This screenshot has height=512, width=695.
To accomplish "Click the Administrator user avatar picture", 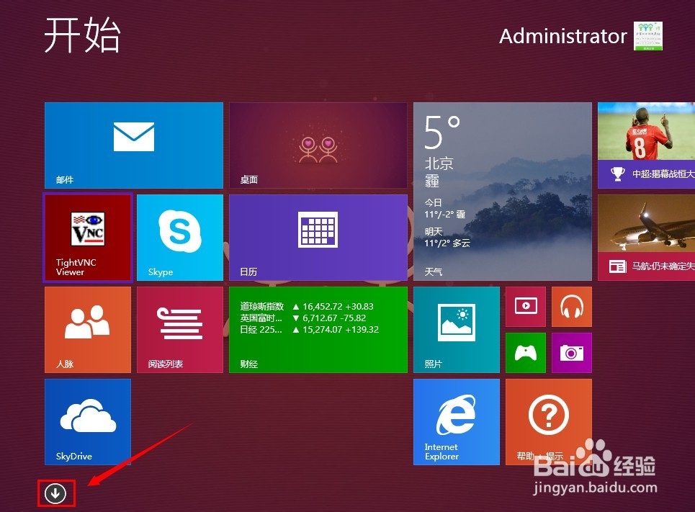I will (648, 36).
